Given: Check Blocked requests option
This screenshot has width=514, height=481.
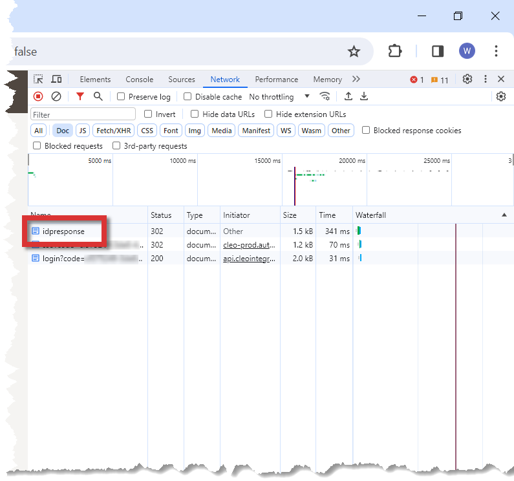Looking at the screenshot, I should [37, 145].
